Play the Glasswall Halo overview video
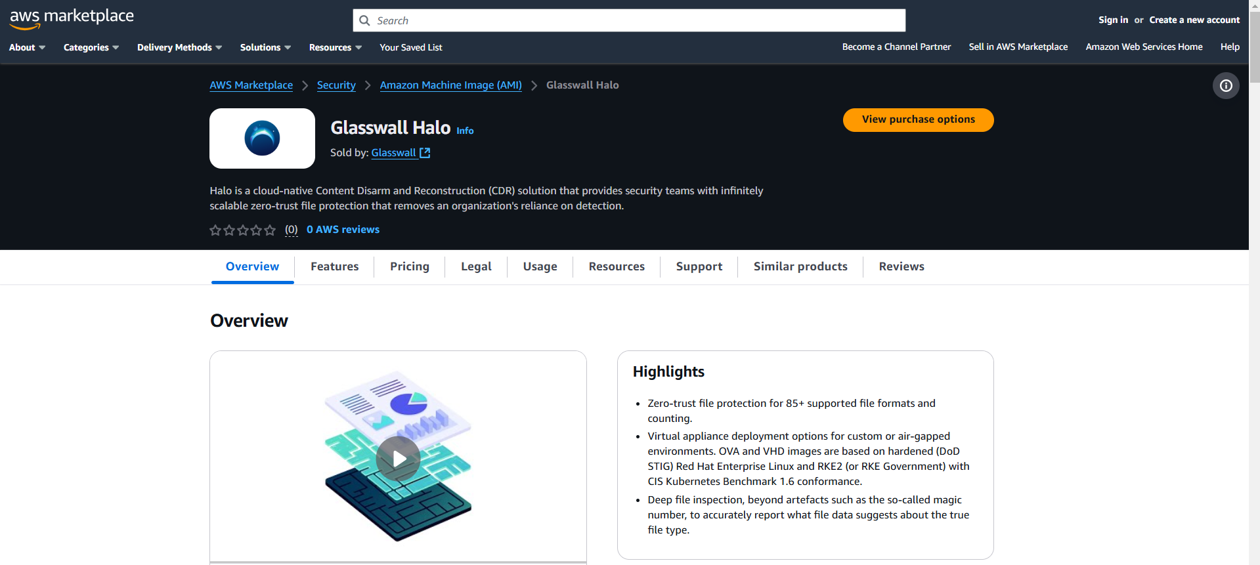Viewport: 1260px width, 565px height. [398, 459]
